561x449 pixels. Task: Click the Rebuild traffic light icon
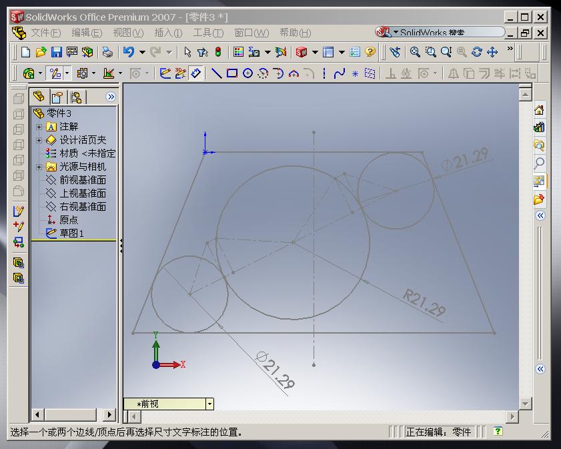218,52
